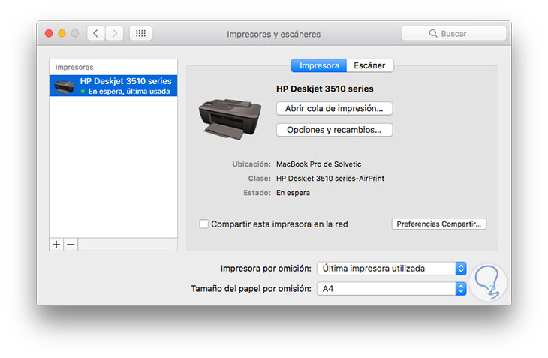Add a printer with the plus button

click(x=56, y=245)
